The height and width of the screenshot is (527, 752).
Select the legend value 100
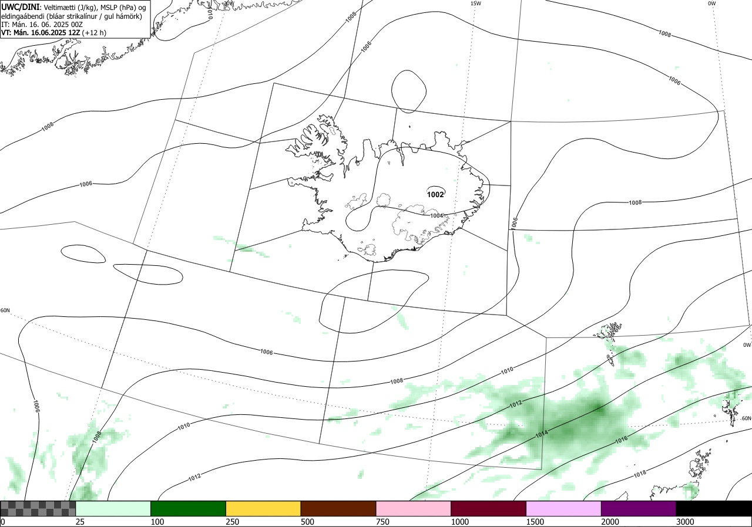[x=157, y=522]
